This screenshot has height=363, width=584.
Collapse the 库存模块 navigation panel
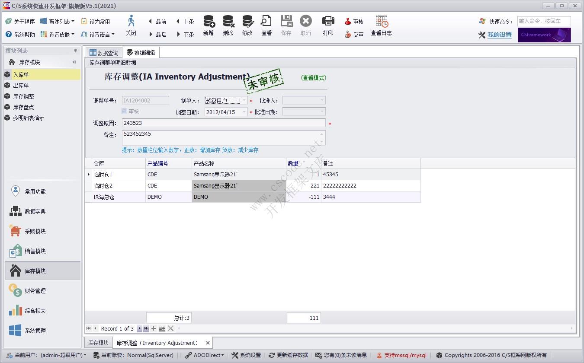point(74,62)
